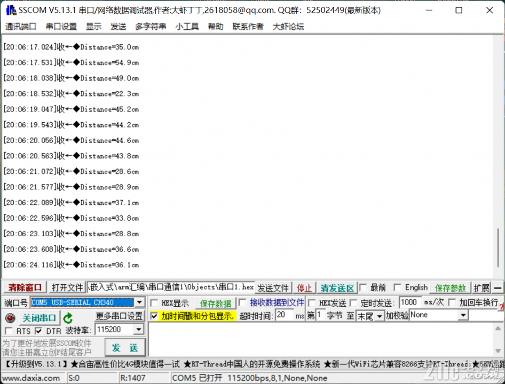Image resolution: width=505 pixels, height=384 pixels.
Task: Uncheck the DTR checkbox
Action: coord(38,331)
